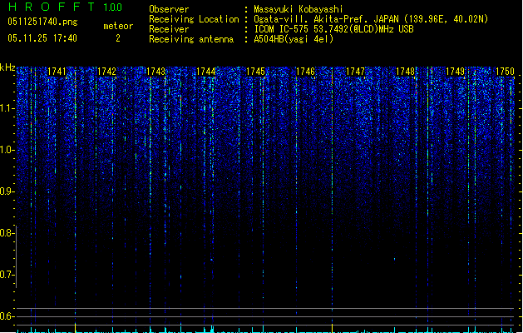Click the date stamp 05.11.25 17:40
Viewport: 523px width, 333px height.
pyautogui.click(x=42, y=38)
